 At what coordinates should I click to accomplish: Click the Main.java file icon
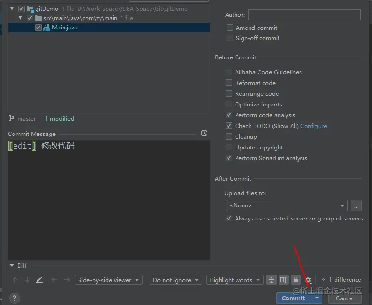[47, 28]
